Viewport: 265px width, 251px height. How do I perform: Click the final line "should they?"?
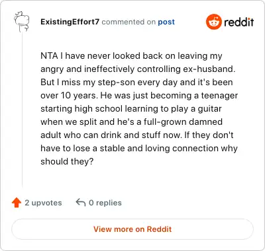67,161
